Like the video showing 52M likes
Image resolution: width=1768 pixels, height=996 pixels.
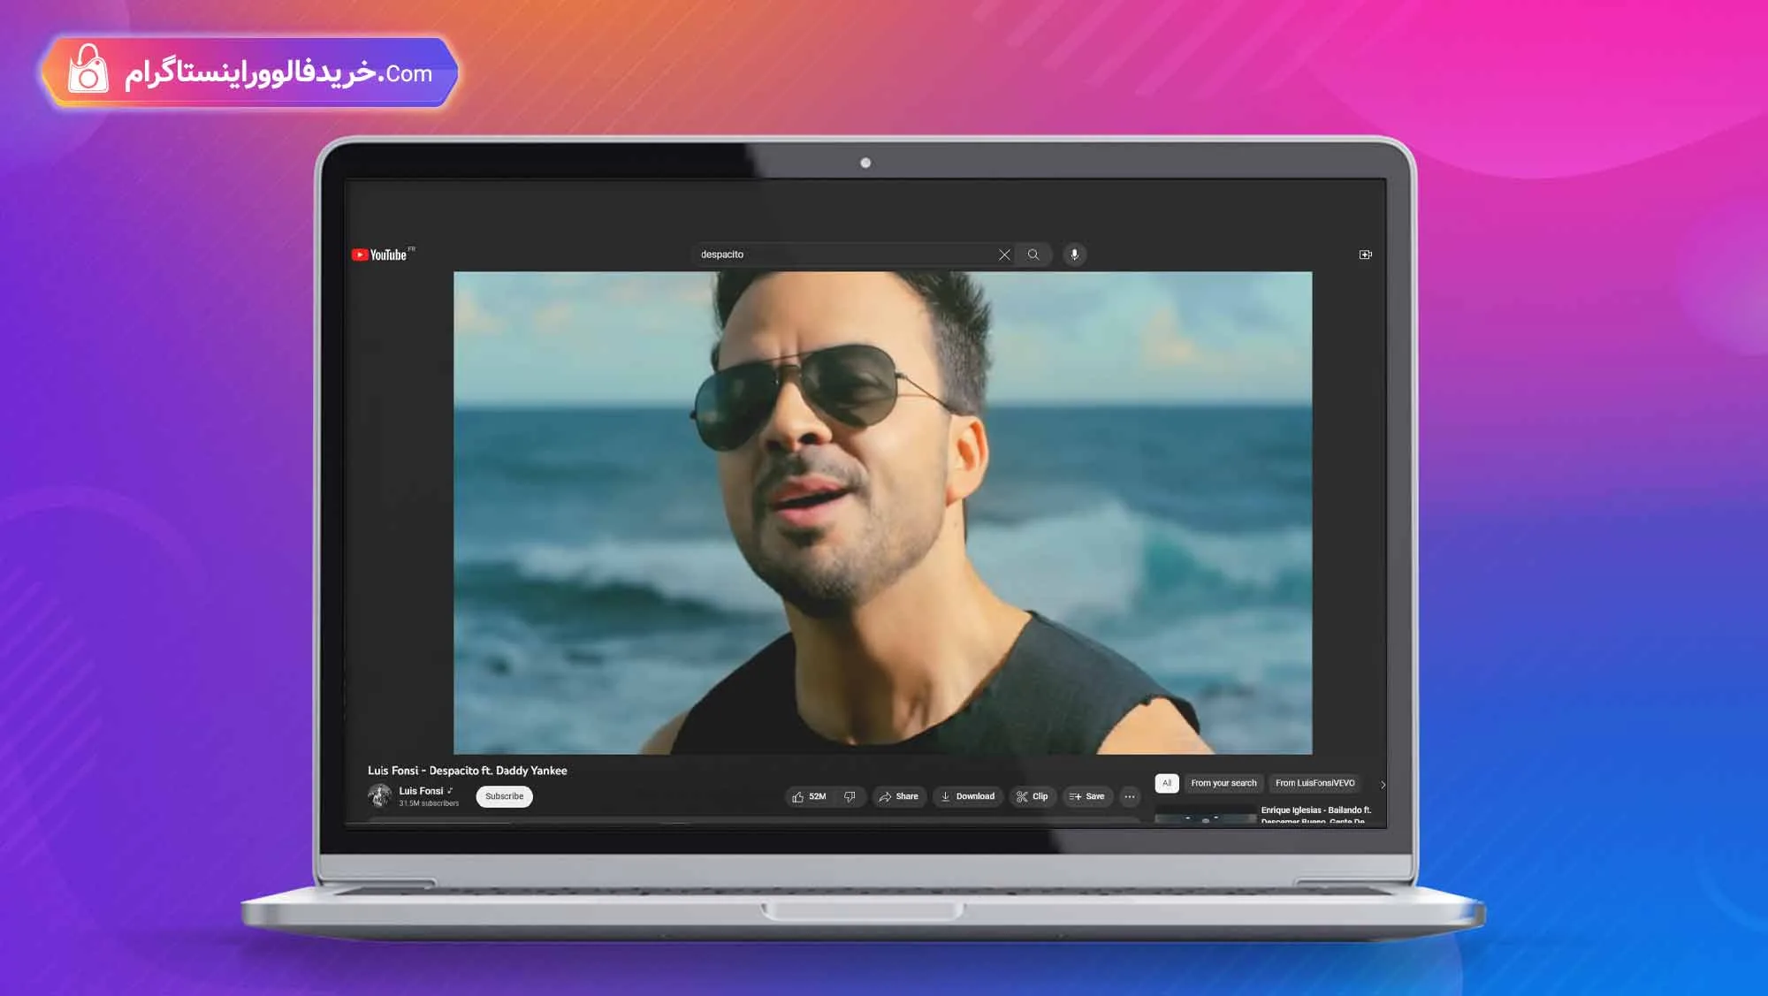point(809,796)
